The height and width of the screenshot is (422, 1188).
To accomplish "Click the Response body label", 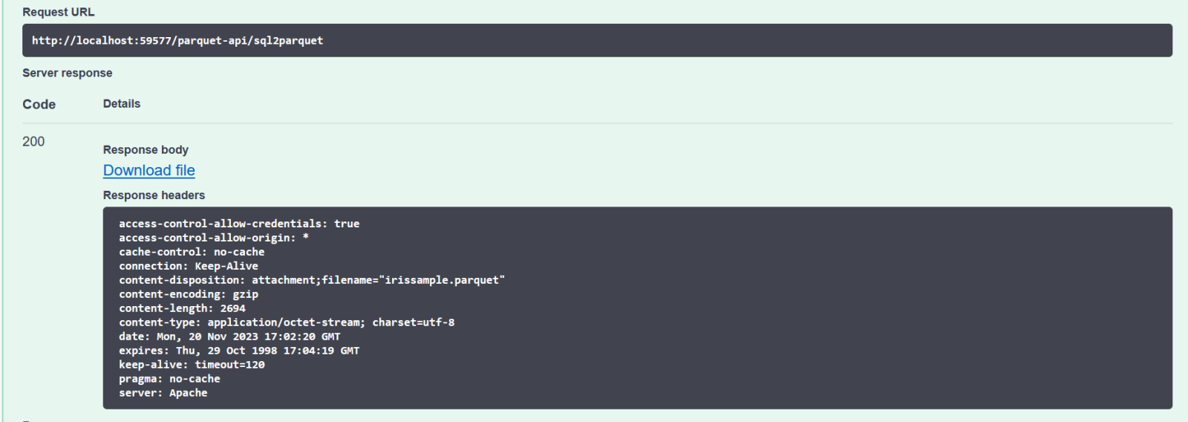I will [x=146, y=149].
